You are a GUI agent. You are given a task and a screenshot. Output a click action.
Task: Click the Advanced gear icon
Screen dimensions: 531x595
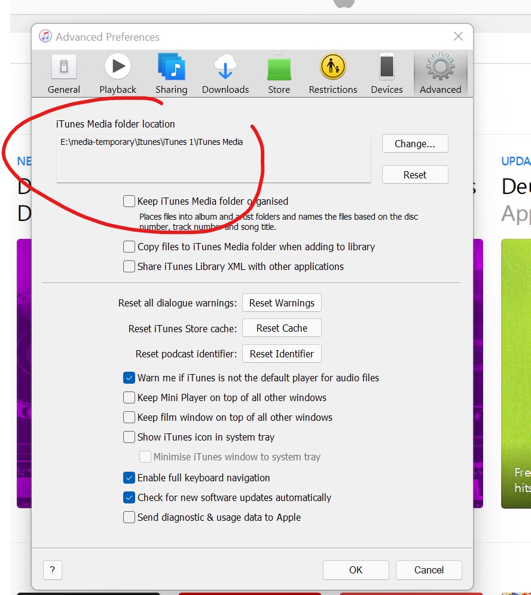pyautogui.click(x=441, y=67)
